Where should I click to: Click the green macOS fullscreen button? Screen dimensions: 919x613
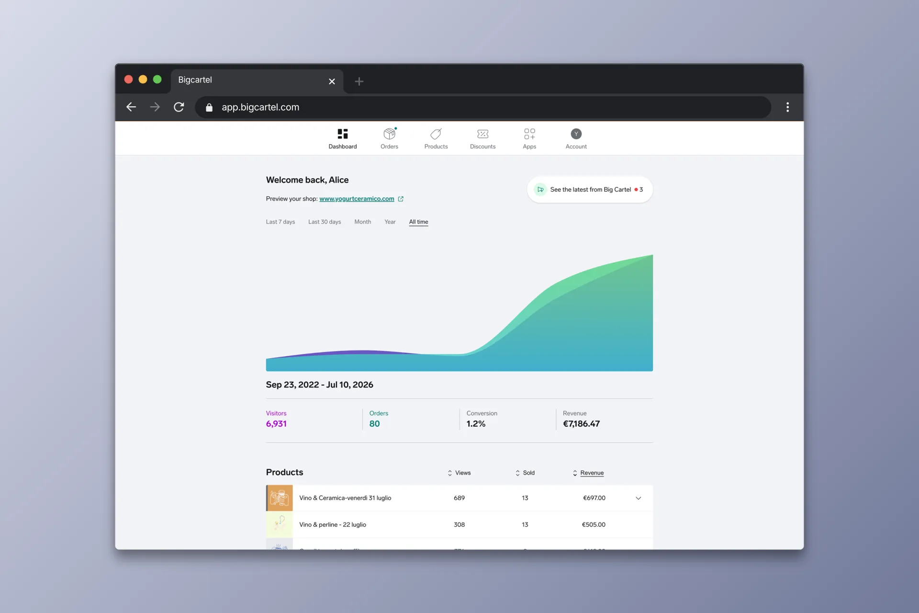tap(157, 79)
